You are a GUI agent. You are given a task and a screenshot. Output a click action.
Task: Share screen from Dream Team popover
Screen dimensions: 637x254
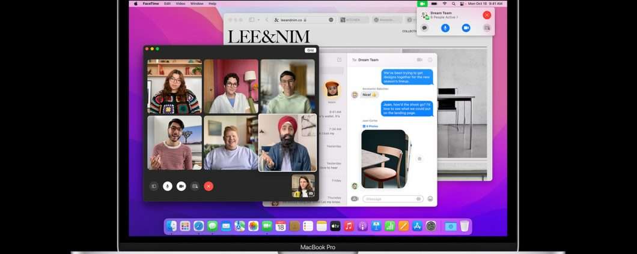pyautogui.click(x=487, y=28)
